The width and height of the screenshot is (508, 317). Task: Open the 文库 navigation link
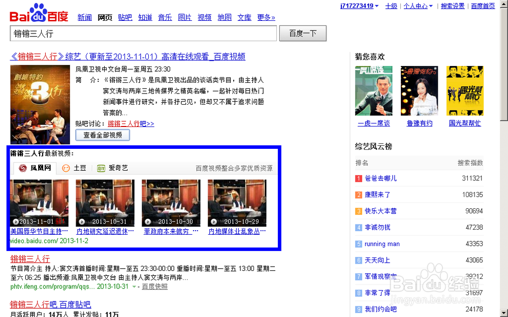coord(244,17)
